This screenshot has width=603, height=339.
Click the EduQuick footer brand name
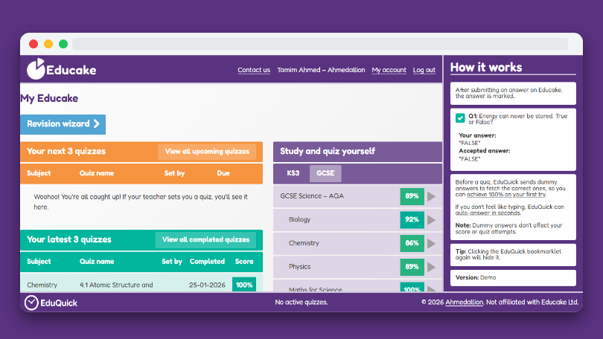(x=59, y=303)
